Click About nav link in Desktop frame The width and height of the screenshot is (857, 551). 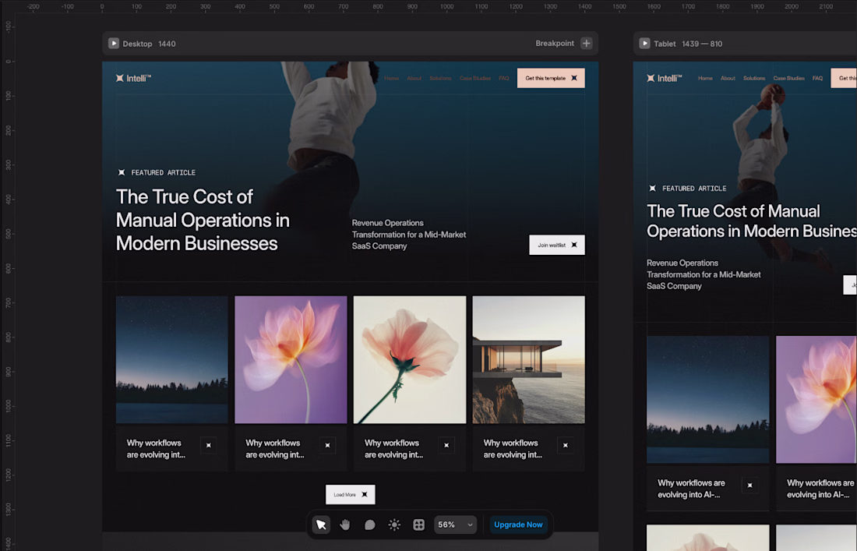(x=414, y=78)
